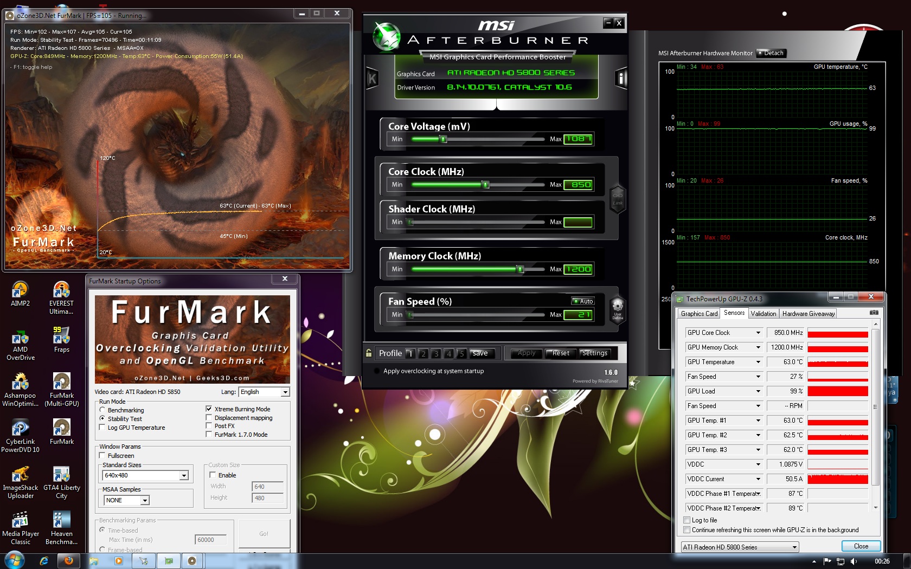
Task: Launch AMD OverDrive desktop shortcut
Action: click(21, 344)
